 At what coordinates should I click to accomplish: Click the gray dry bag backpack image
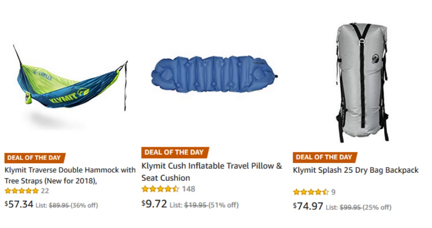(x=361, y=83)
